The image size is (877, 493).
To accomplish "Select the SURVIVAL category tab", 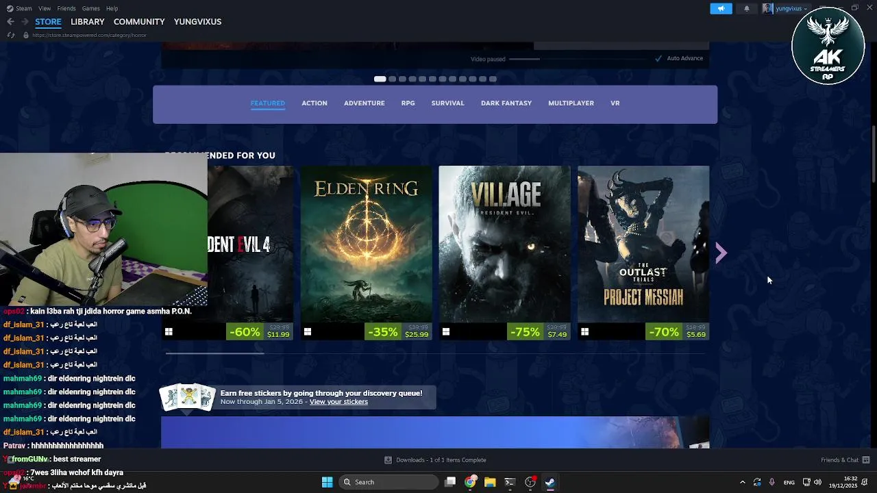I will (x=448, y=103).
